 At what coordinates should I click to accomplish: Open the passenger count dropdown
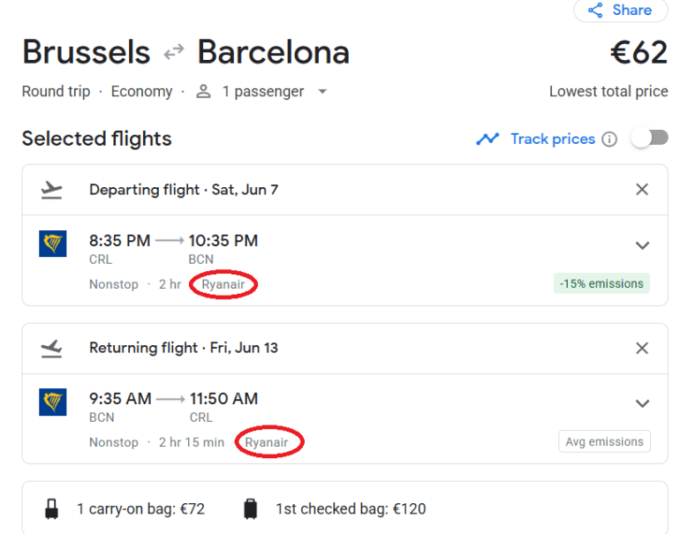(322, 92)
